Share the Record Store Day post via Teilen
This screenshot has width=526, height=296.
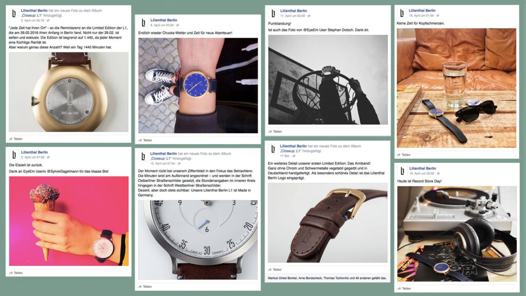tap(404, 288)
